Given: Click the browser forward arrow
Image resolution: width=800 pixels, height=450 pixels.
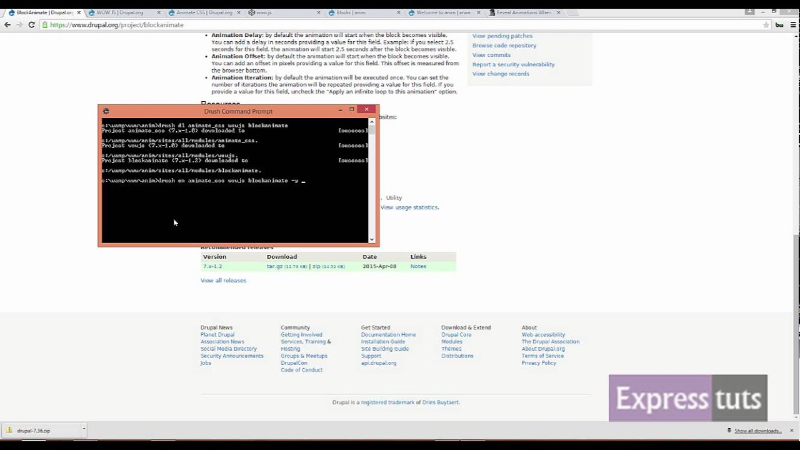Looking at the screenshot, I should (19, 25).
